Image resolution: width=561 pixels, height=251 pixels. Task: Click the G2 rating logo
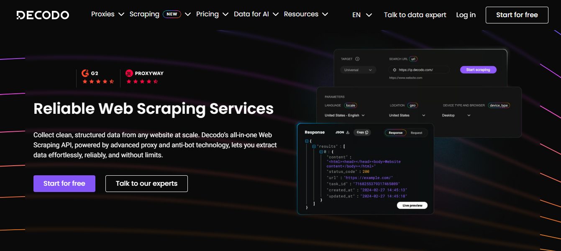tap(90, 73)
